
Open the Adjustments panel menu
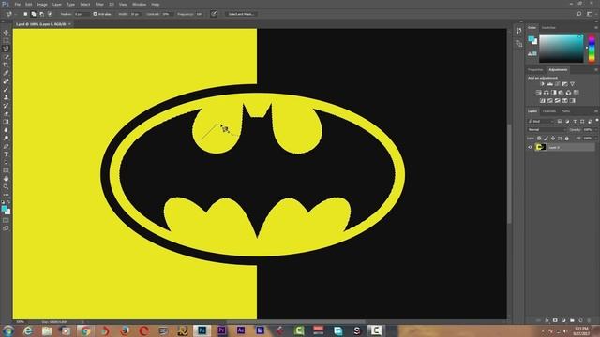596,70
